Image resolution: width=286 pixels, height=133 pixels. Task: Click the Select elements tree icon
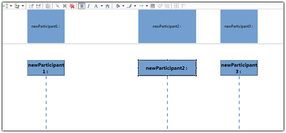tap(17, 6)
